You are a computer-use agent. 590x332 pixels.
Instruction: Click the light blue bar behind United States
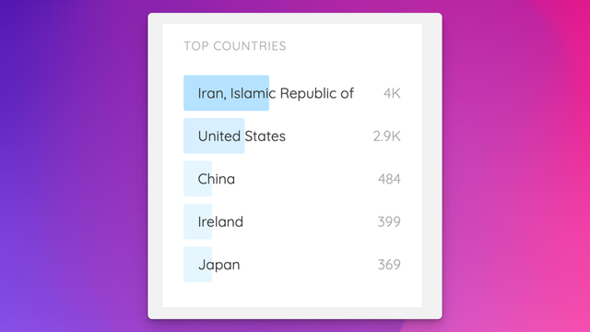click(x=214, y=136)
